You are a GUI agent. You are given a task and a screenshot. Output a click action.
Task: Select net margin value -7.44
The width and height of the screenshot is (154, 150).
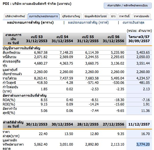[x=94, y=111]
